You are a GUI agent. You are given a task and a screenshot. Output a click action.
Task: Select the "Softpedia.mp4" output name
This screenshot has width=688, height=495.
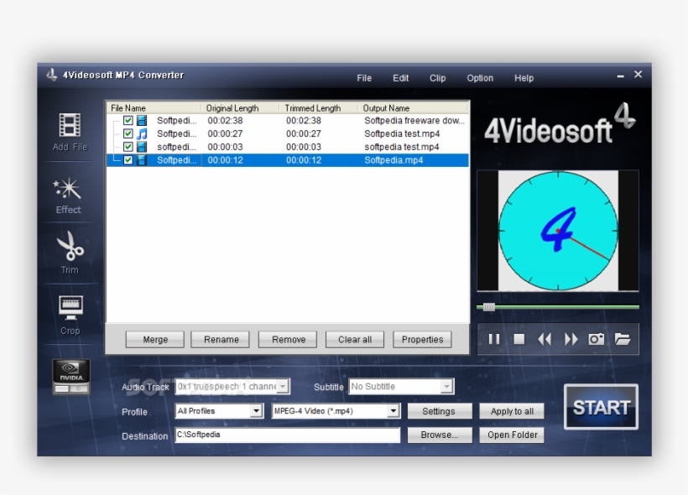(394, 160)
